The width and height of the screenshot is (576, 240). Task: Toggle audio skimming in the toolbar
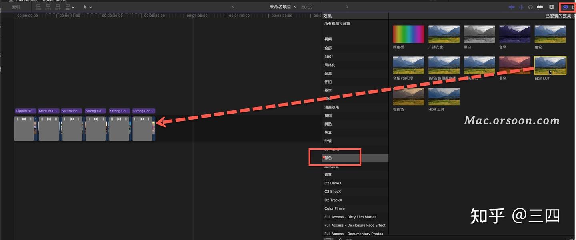click(521, 7)
